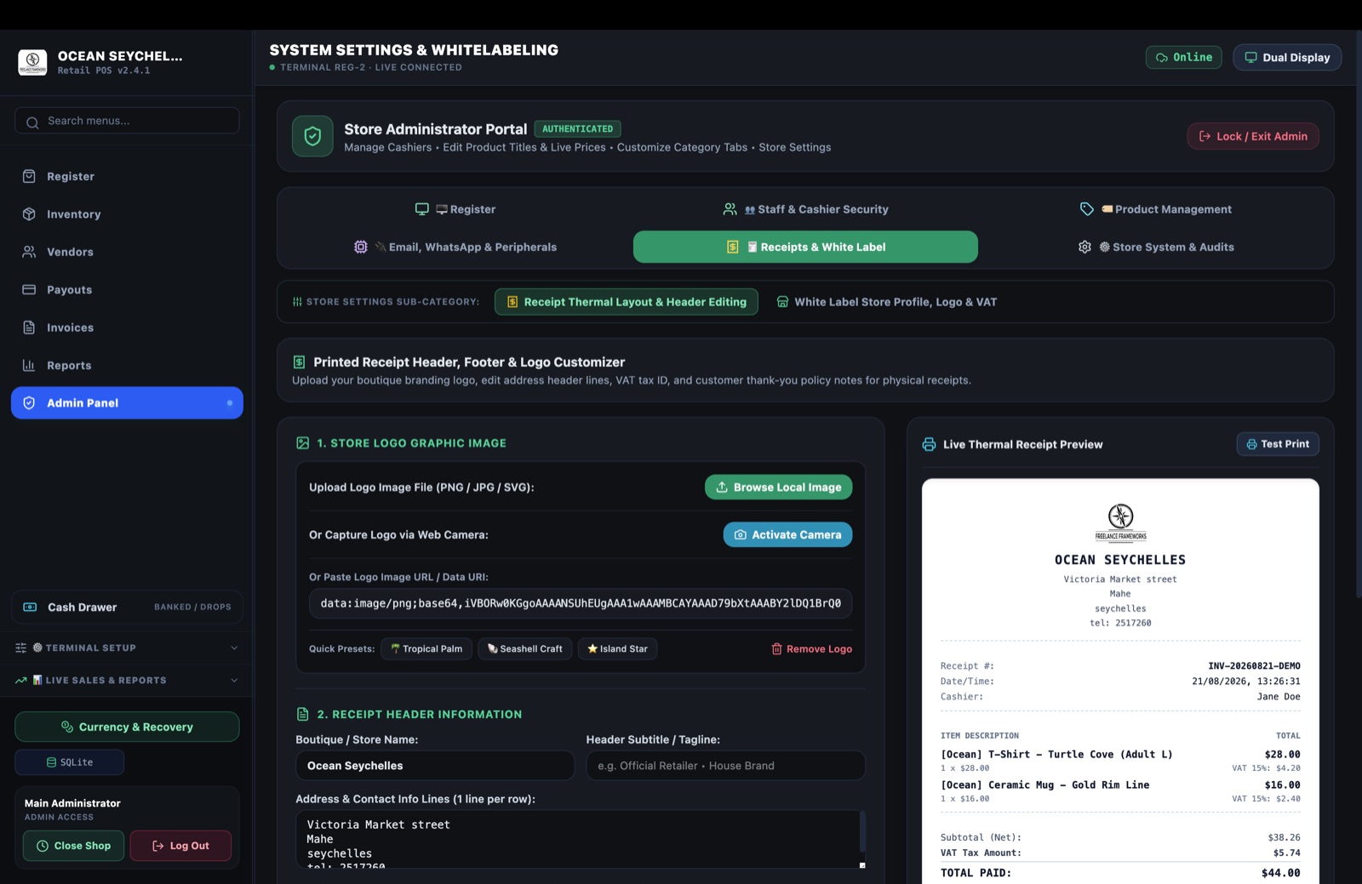Click the Remove Logo link

tap(811, 648)
